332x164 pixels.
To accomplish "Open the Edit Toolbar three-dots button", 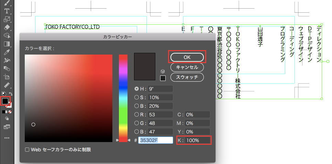I will tap(7, 138).
